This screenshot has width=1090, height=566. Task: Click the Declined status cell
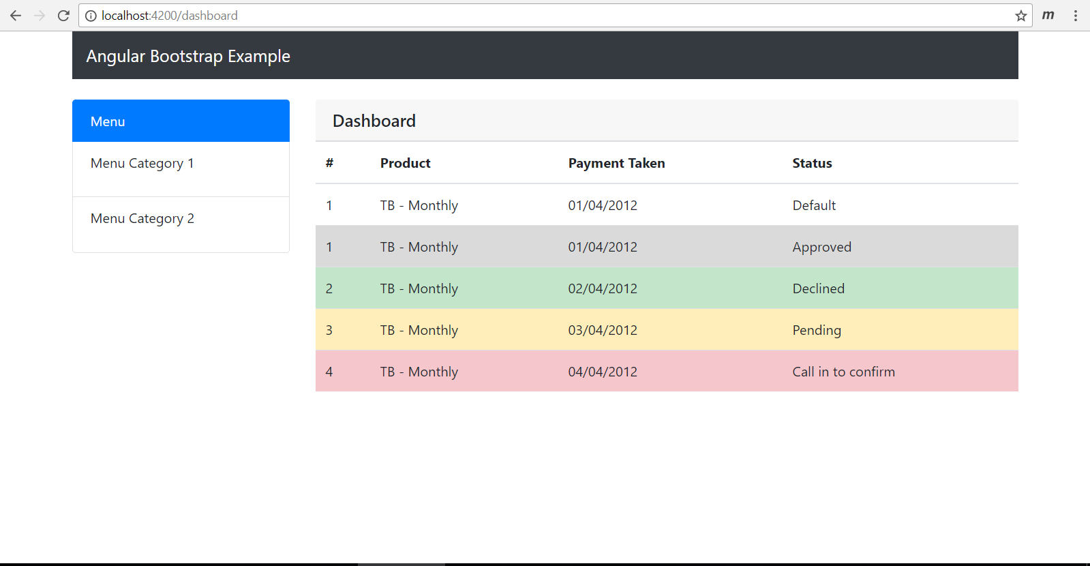point(819,288)
